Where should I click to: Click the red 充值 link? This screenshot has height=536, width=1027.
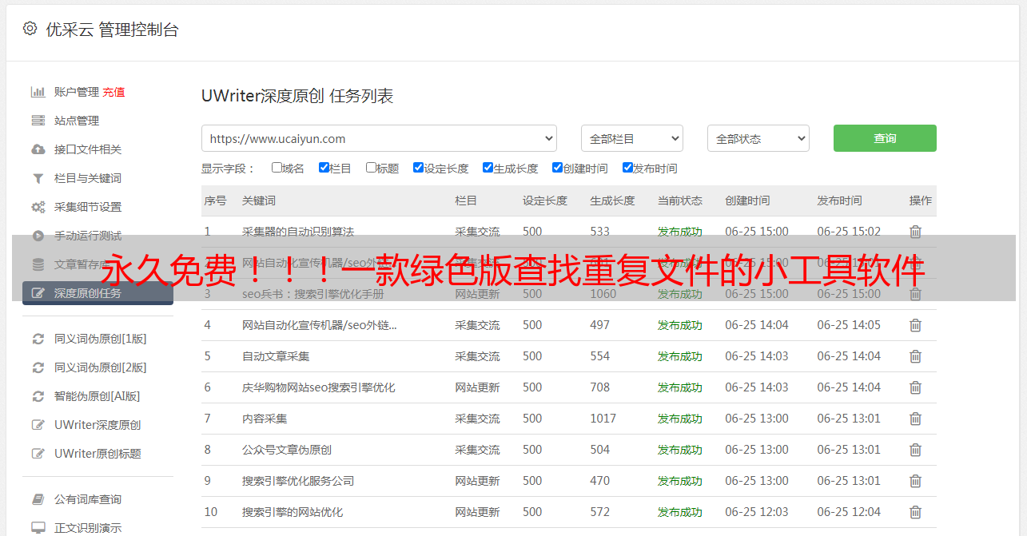(113, 92)
